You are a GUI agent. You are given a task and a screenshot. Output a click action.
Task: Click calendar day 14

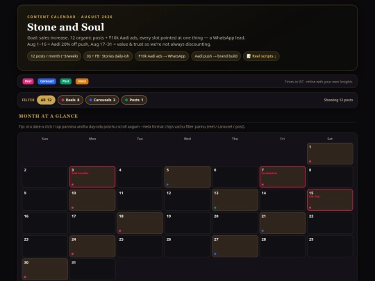pos(283,200)
